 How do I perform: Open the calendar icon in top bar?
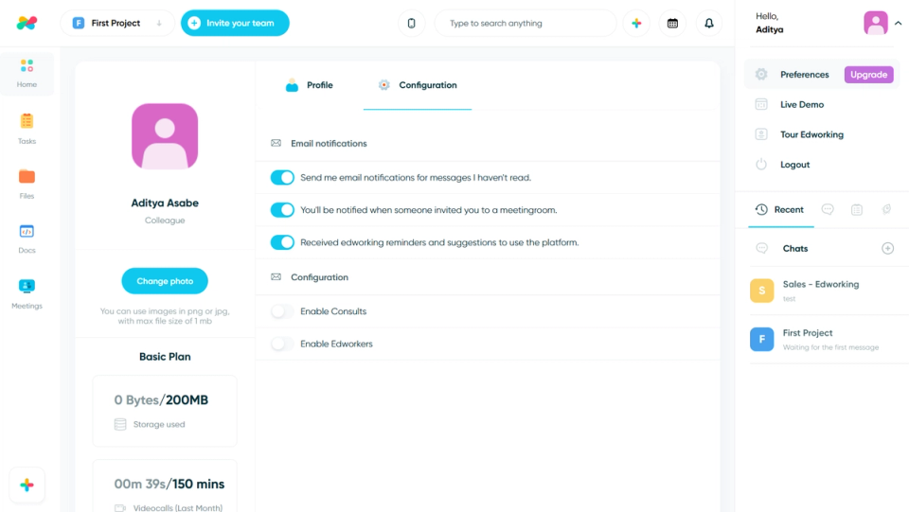[672, 23]
